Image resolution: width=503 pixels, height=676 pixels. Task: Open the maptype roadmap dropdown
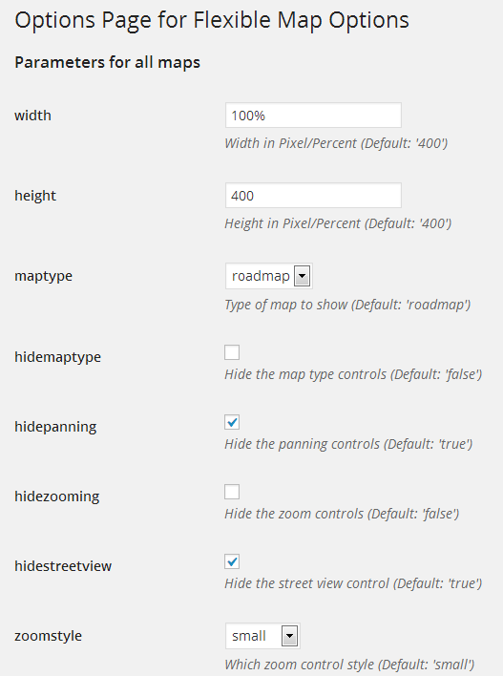click(269, 276)
